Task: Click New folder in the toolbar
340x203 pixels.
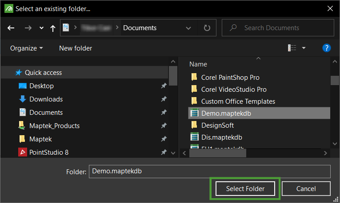Action: (x=76, y=48)
